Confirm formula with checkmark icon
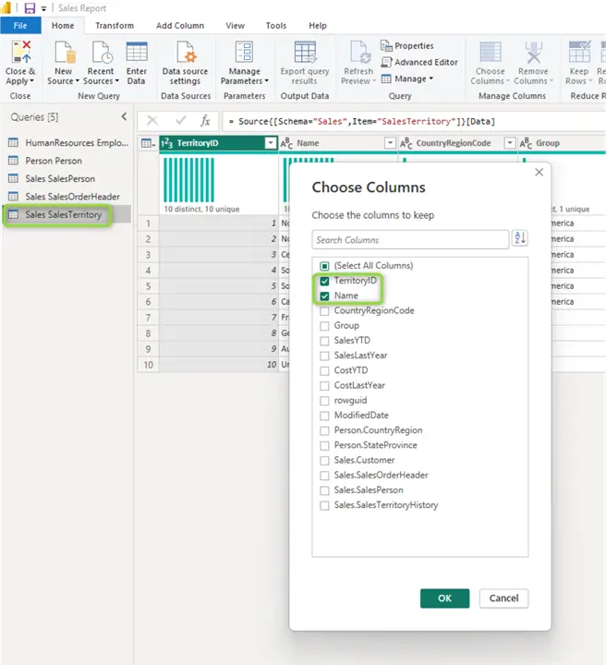This screenshot has width=606, height=665. [181, 121]
